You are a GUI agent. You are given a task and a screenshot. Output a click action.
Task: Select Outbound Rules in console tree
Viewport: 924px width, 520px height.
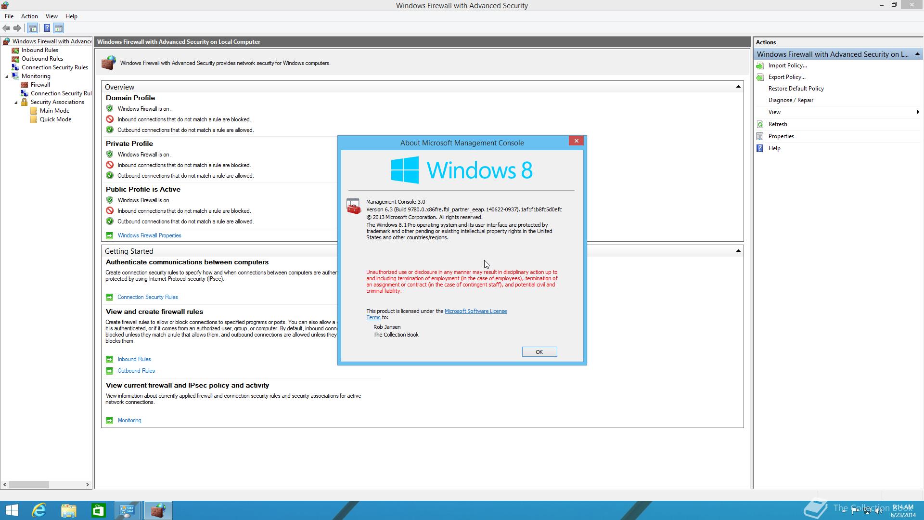click(42, 59)
